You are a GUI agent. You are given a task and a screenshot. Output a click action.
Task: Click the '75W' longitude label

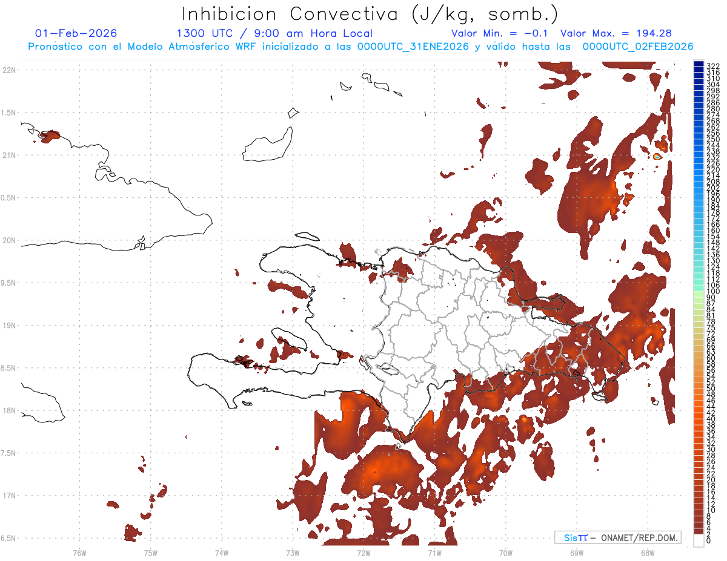click(x=150, y=553)
